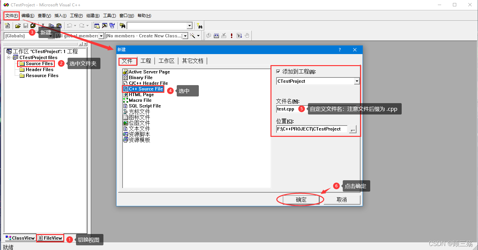Click the browse button next to 位置 field
Image resolution: width=478 pixels, height=250 pixels.
click(x=352, y=129)
